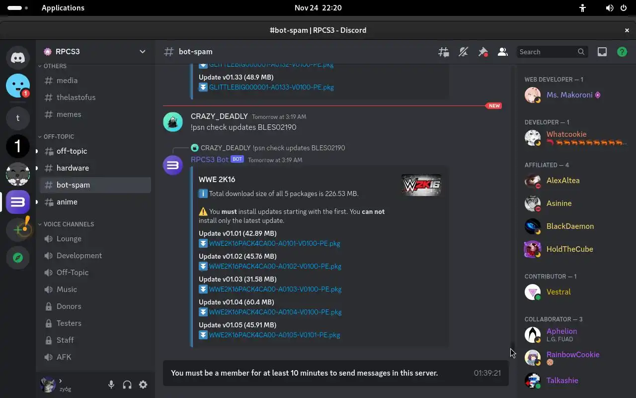Open system volume icon in top bar
The width and height of the screenshot is (636, 398).
click(x=610, y=8)
